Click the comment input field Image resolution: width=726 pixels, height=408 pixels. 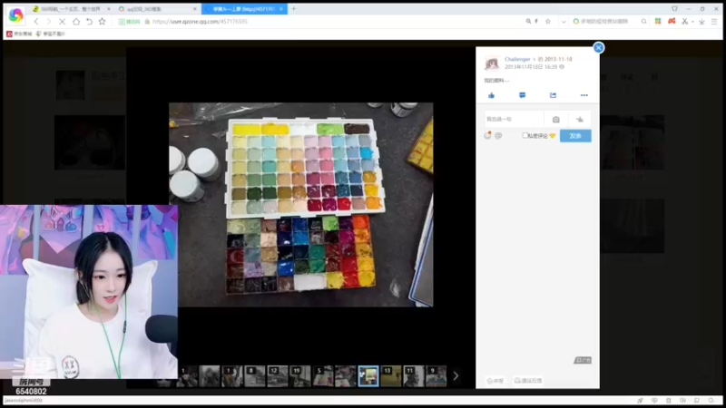514,120
